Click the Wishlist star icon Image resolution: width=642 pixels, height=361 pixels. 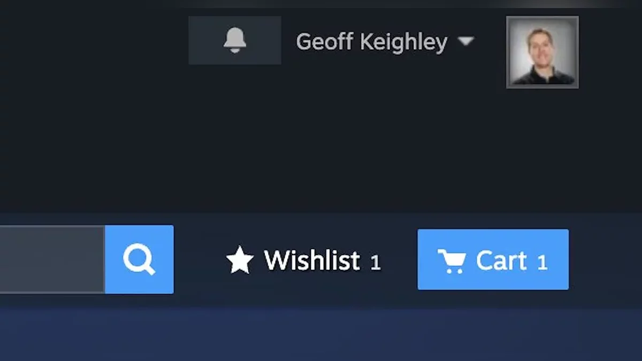[239, 260]
